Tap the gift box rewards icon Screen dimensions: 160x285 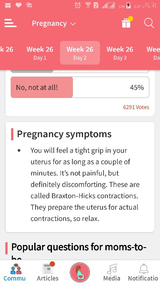point(127,23)
